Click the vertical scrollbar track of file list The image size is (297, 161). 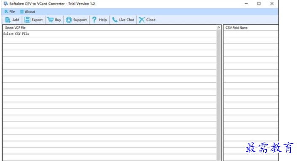[219, 95]
